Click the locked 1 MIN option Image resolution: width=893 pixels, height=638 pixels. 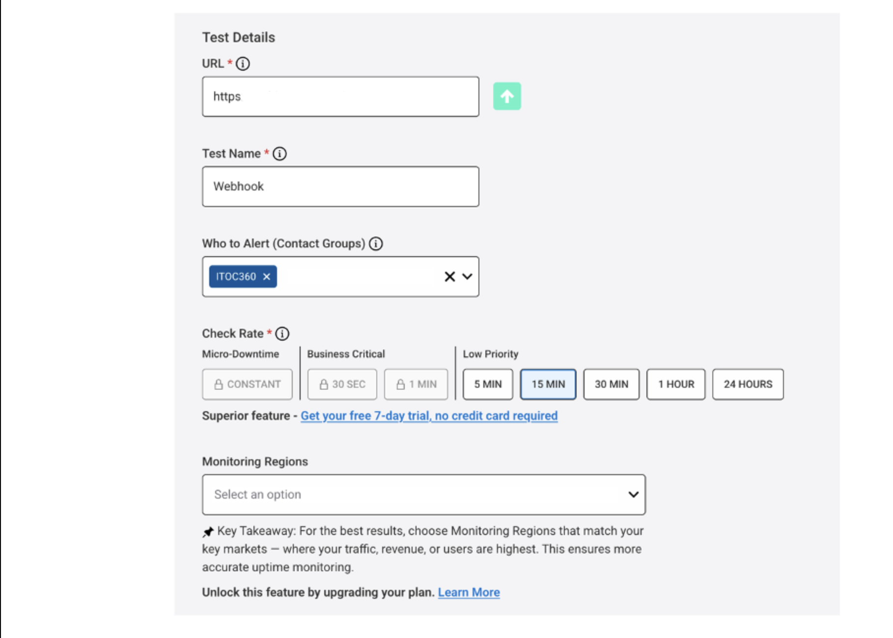[416, 384]
